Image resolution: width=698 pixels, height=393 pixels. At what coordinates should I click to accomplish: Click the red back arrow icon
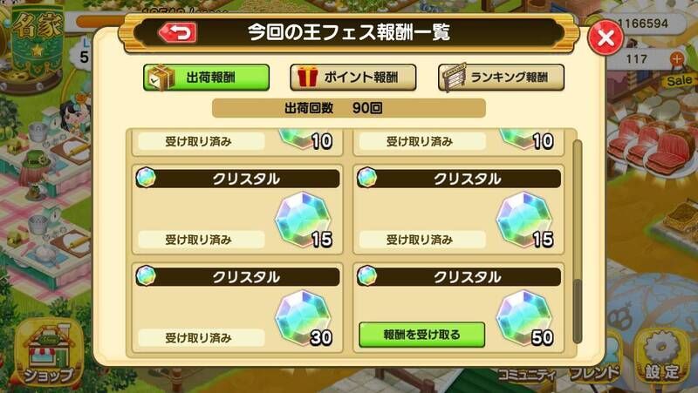click(x=178, y=33)
